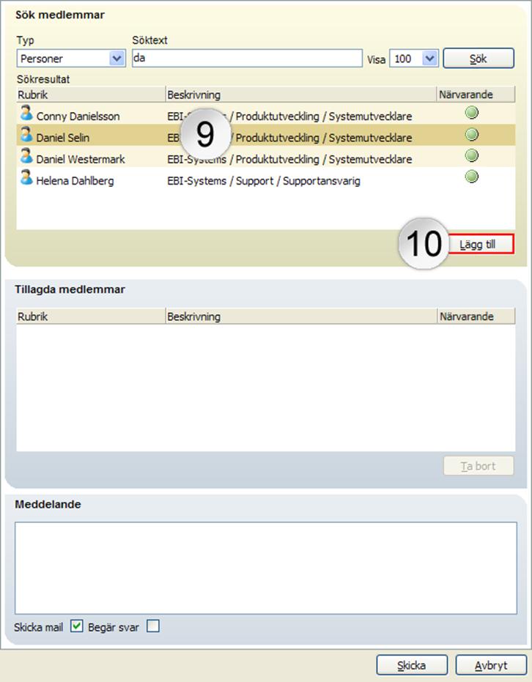Click the Avbryt button
The height and width of the screenshot is (682, 532).
pyautogui.click(x=491, y=665)
